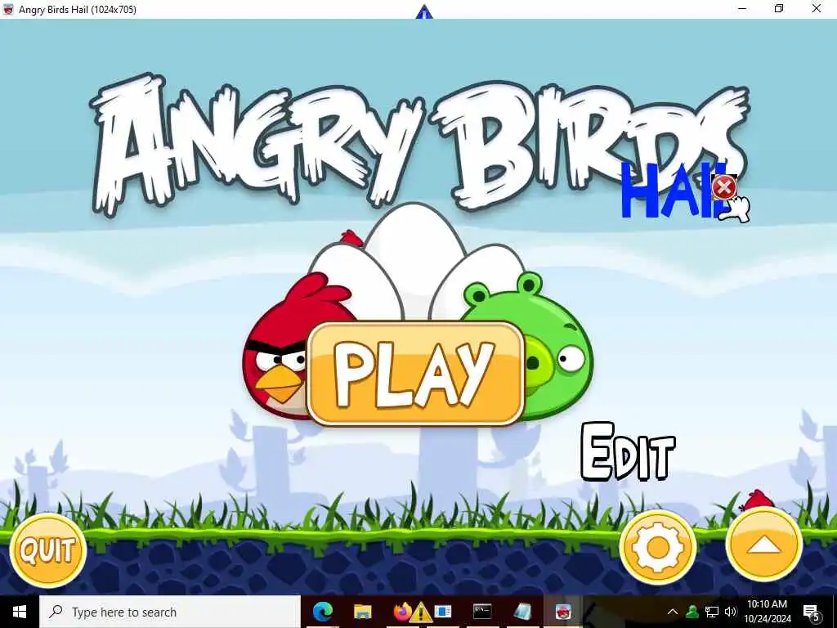Click the Angry Birds icon in title bar
Screen dimensions: 837x628
pyautogui.click(x=8, y=9)
